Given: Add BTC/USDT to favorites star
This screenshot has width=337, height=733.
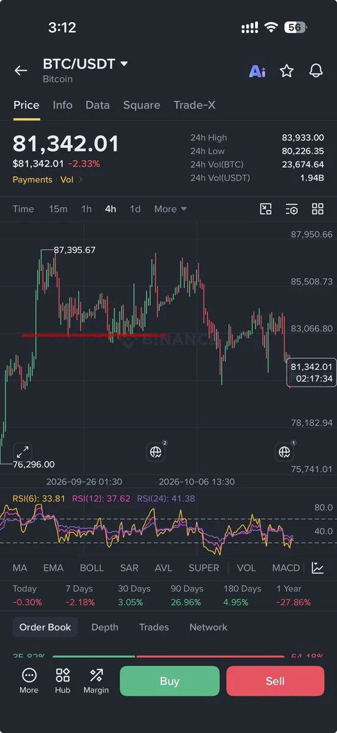Looking at the screenshot, I should [286, 71].
